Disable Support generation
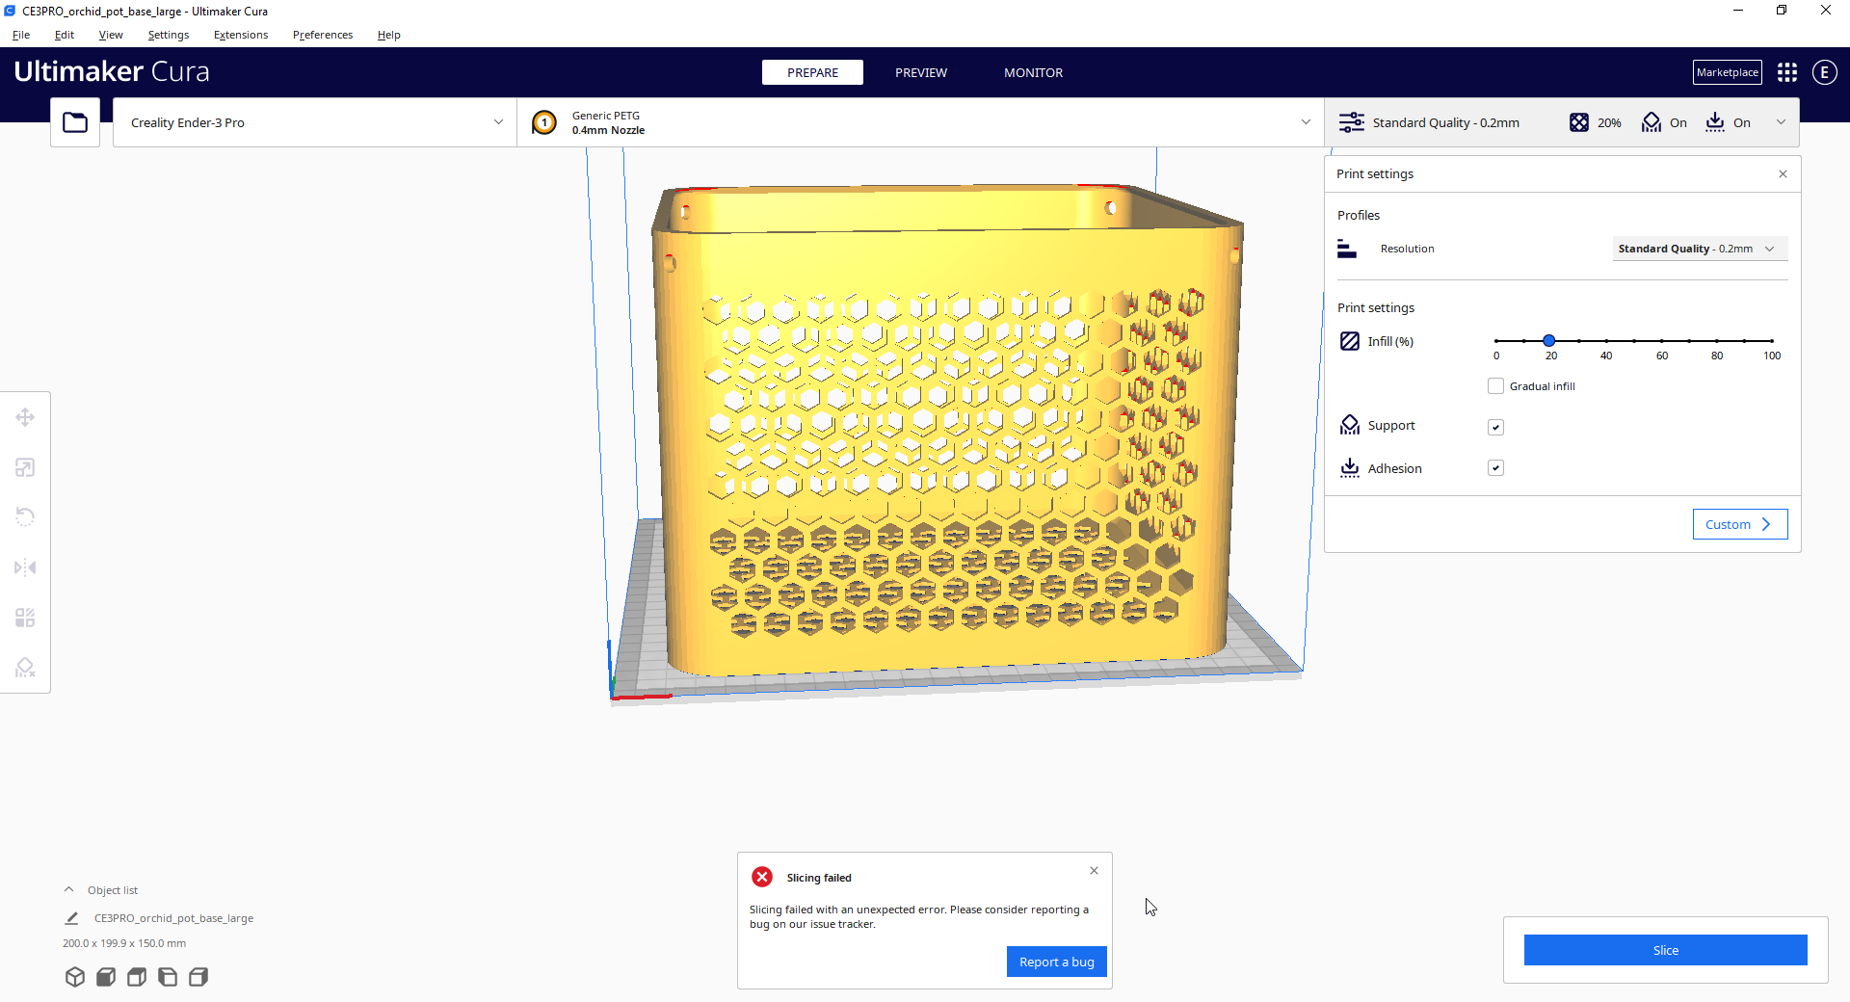 tap(1495, 427)
